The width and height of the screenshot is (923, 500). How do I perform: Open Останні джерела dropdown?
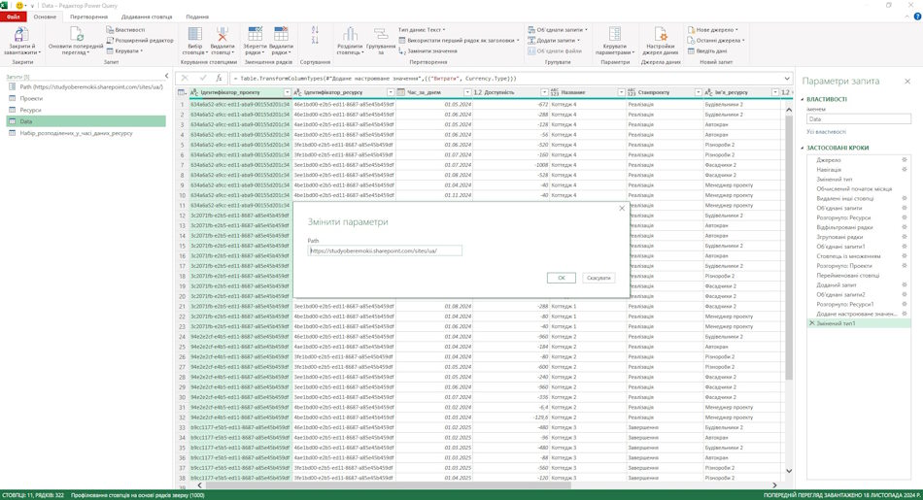pos(716,40)
